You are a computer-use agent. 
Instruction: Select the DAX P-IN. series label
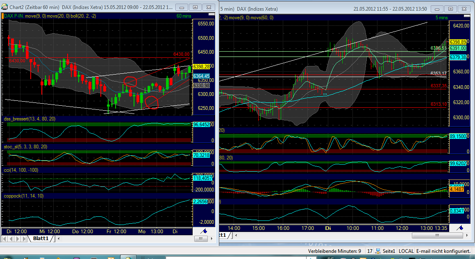click(x=14, y=16)
